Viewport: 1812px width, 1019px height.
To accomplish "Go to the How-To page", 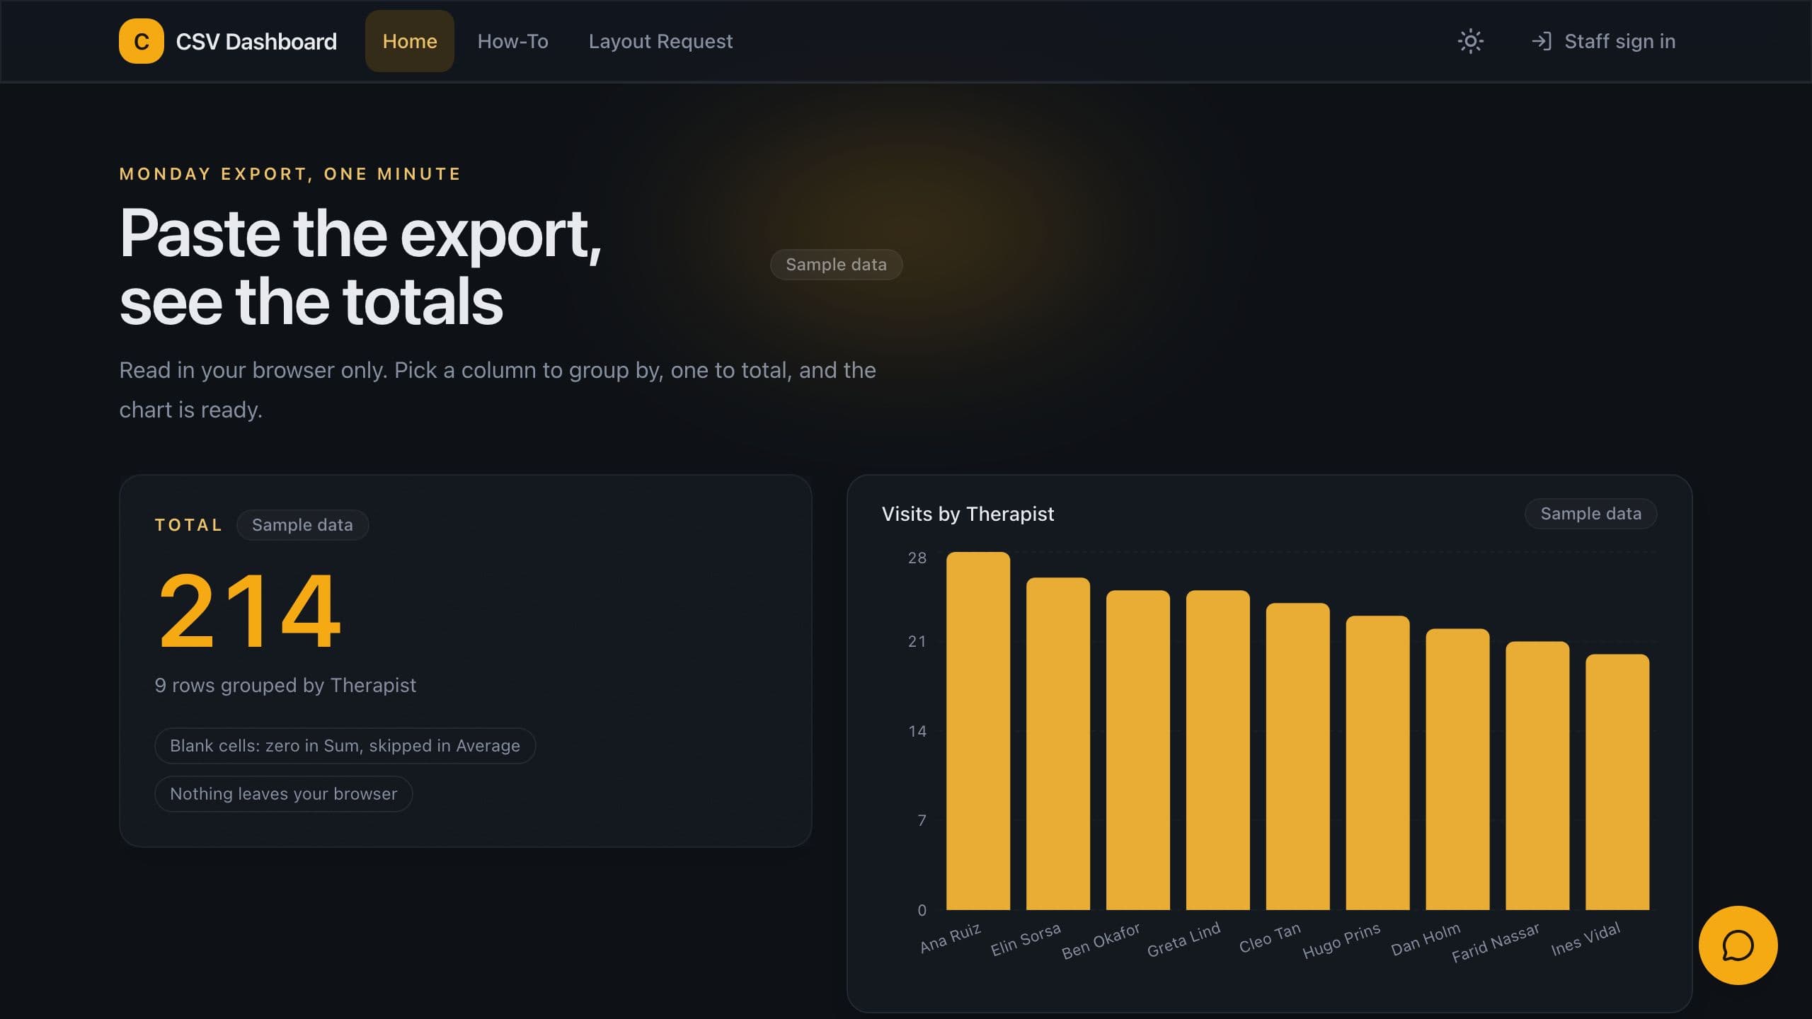I will tap(512, 41).
